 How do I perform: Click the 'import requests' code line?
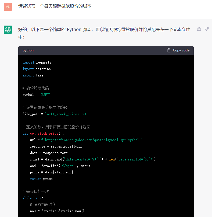point(37,62)
